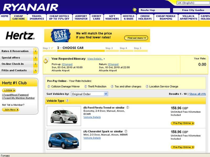Click help icon next to Chevrolet Spark
This screenshot has height=157, width=210.
click(126, 131)
